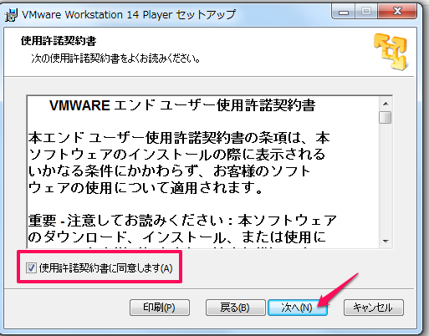
Task: Click the paragraph line starting 重要 - 注意してお読みください
Action: click(x=182, y=221)
